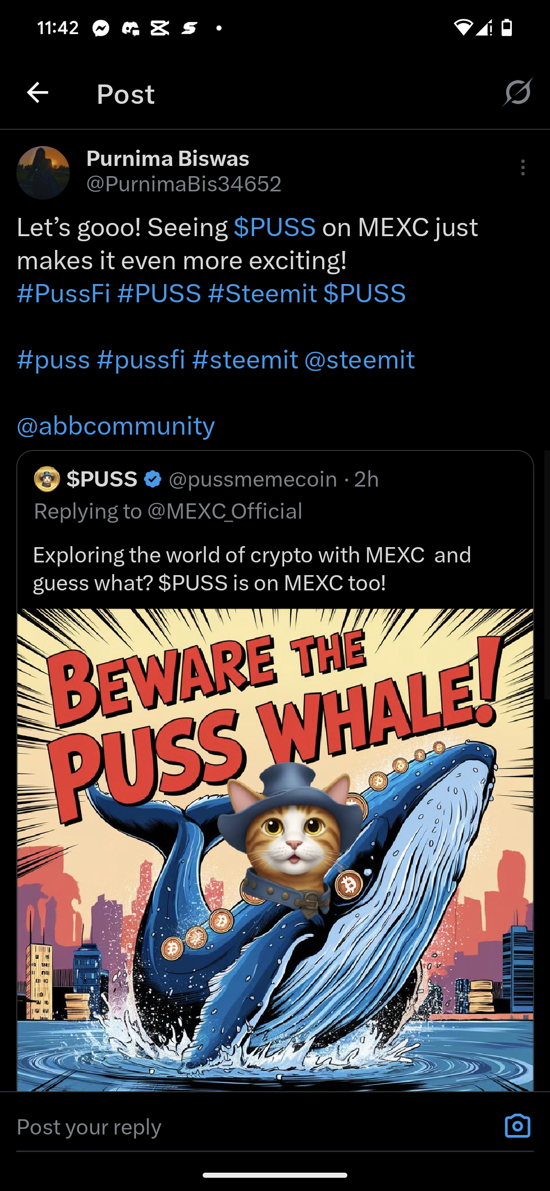This screenshot has width=550, height=1191.
Task: Tap the battery status icon
Action: (507, 27)
